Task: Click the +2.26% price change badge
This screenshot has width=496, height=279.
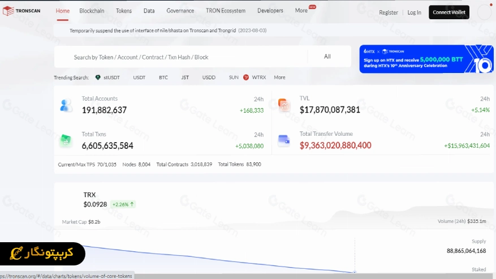Action: 123,204
